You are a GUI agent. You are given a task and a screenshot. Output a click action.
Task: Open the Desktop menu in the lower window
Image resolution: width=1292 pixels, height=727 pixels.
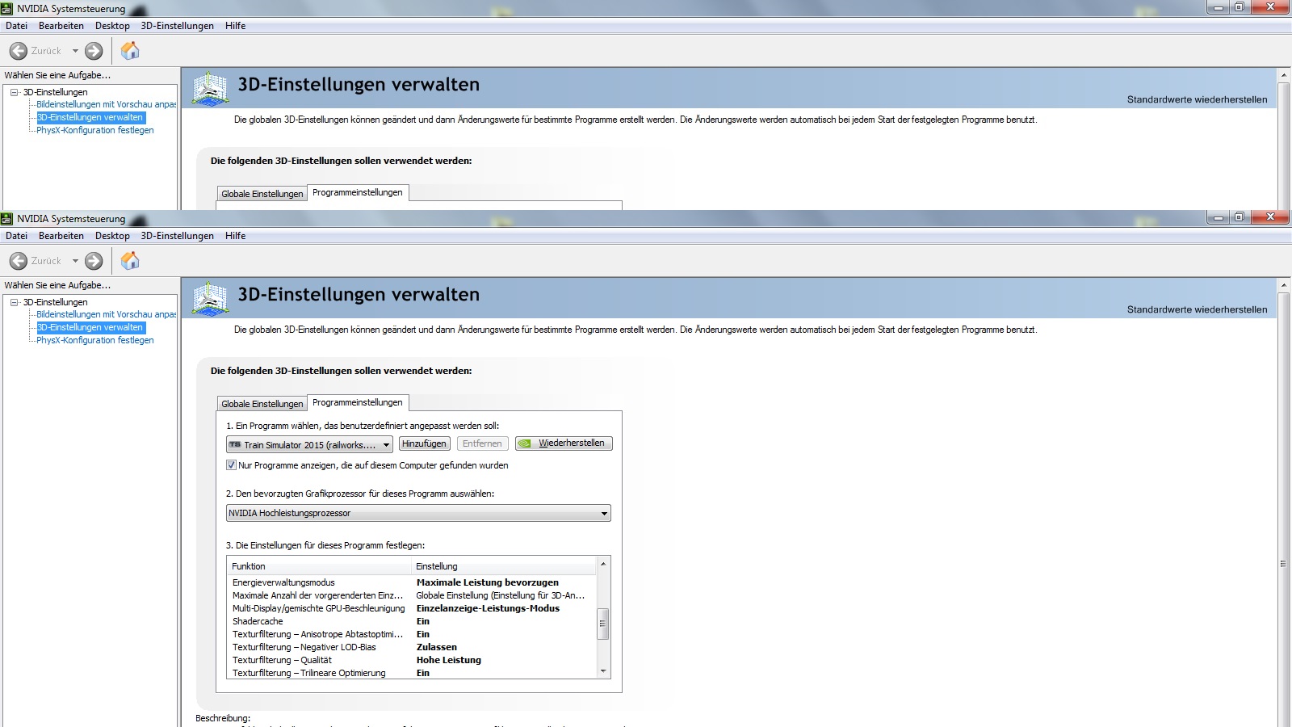point(112,236)
